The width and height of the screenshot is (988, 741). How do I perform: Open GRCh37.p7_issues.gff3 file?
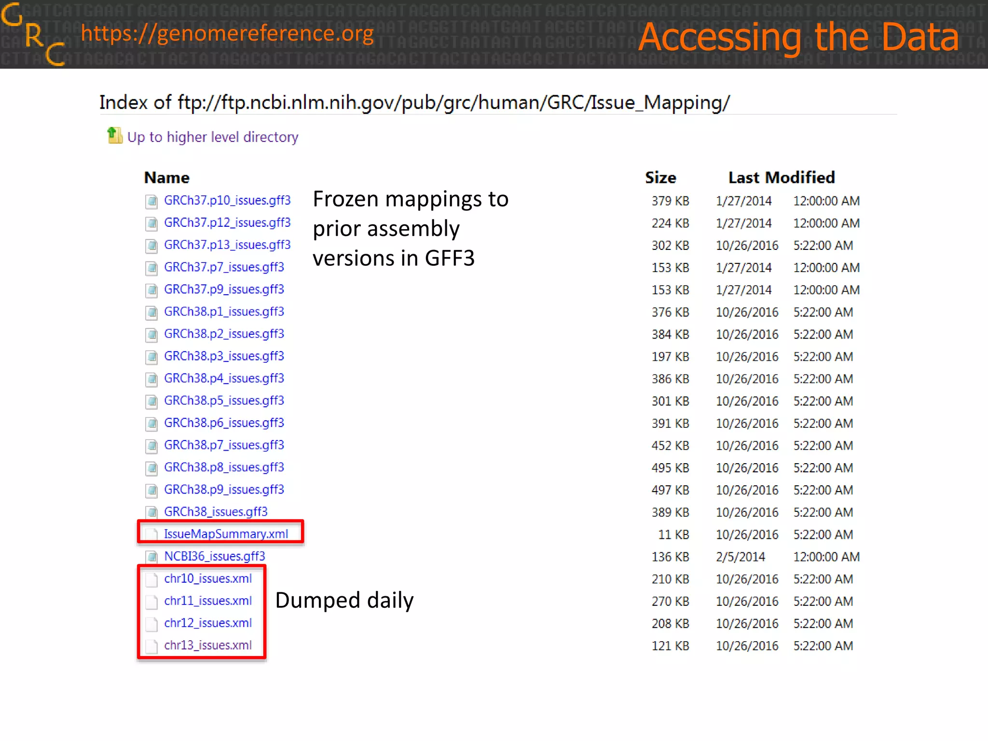point(224,267)
